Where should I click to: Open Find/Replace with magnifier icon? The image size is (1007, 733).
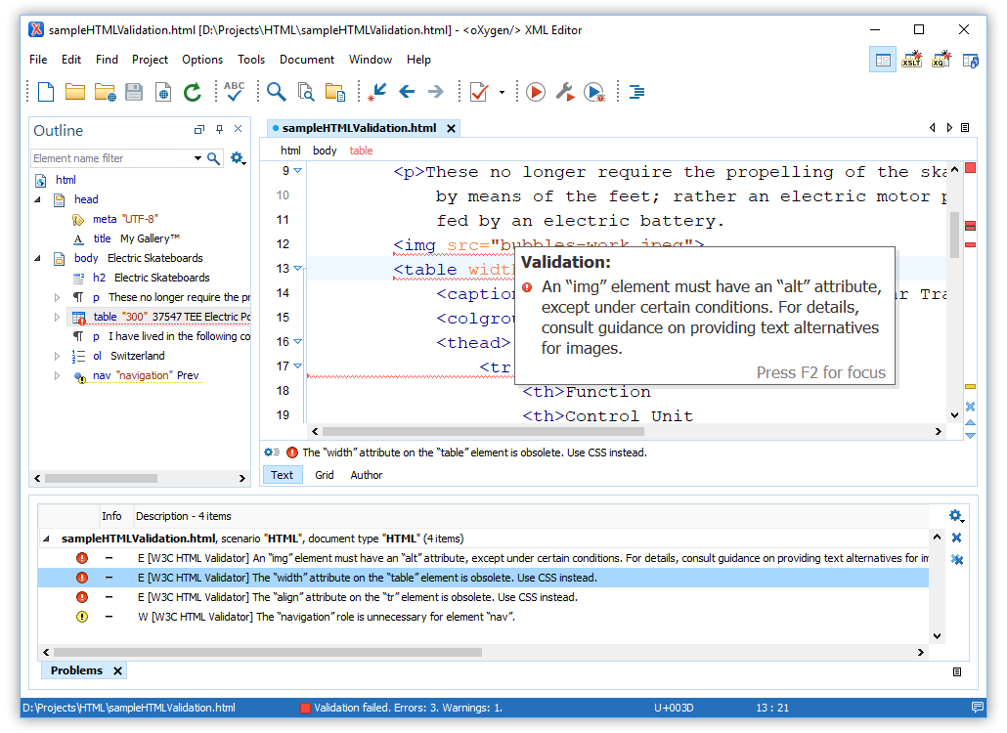coord(276,92)
